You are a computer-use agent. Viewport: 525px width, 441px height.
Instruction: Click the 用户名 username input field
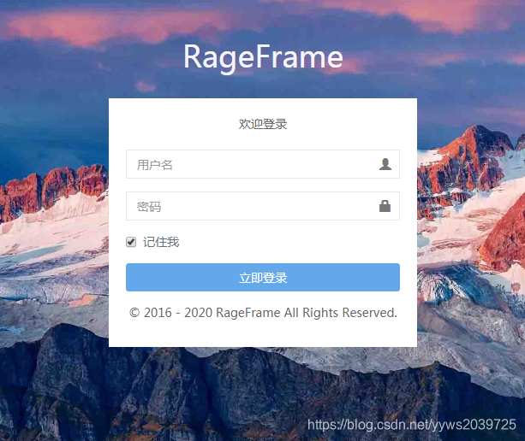(x=263, y=164)
